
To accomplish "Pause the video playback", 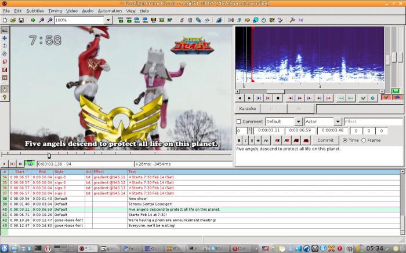I will pyautogui.click(x=20, y=164).
